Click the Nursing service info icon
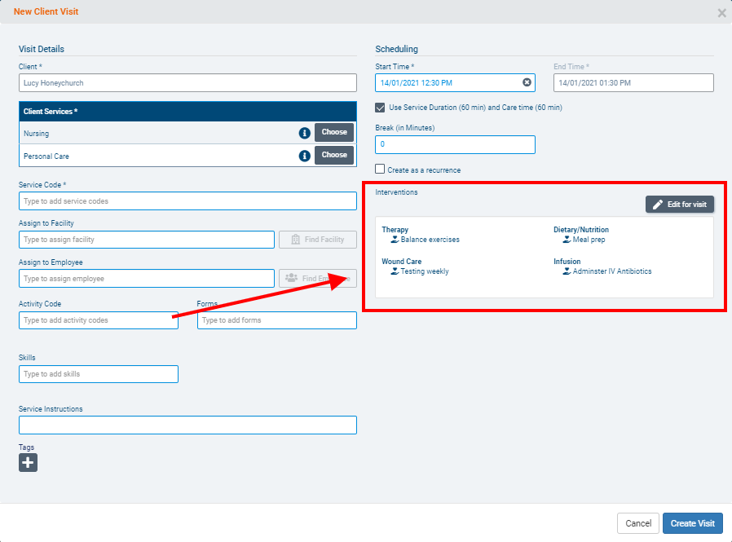732x542 pixels. [x=304, y=133]
